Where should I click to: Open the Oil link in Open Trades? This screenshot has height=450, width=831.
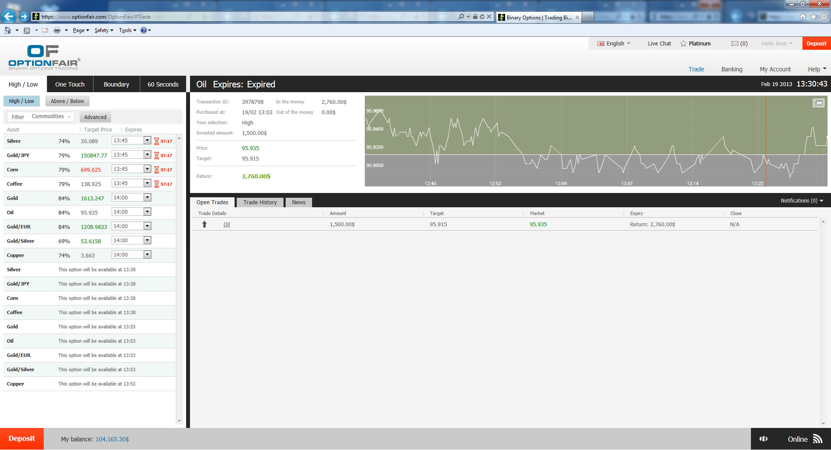(x=226, y=225)
